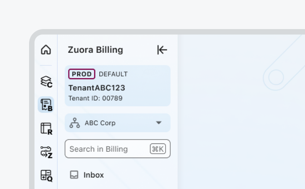Click the ⌘K shortcut badge
The width and height of the screenshot is (305, 189).
tap(157, 149)
